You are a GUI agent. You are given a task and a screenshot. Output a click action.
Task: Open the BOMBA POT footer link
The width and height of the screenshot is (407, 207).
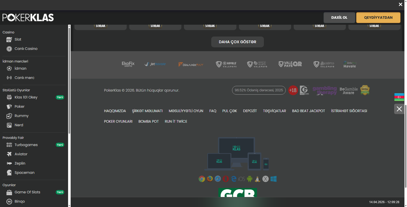click(x=149, y=121)
